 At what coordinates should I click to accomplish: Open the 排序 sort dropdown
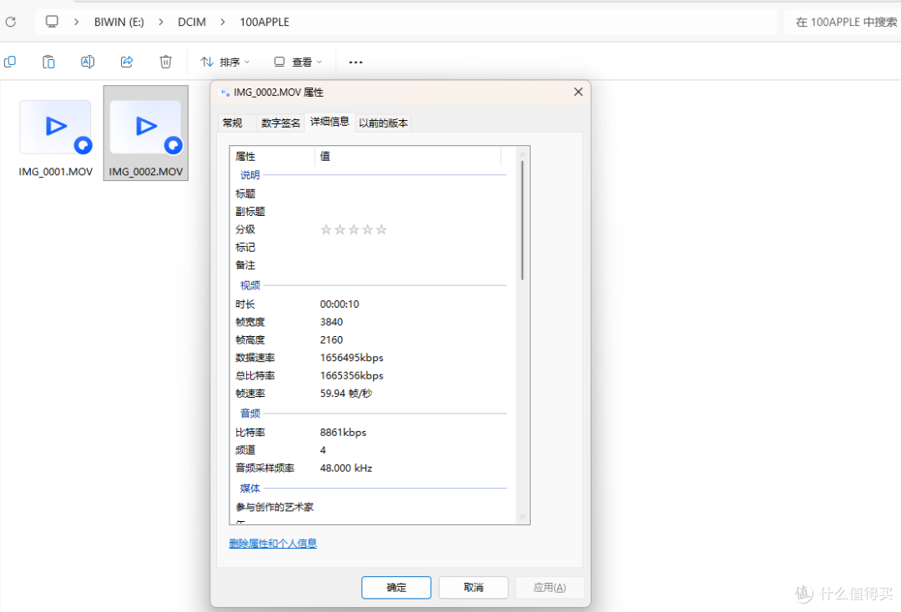coord(225,62)
